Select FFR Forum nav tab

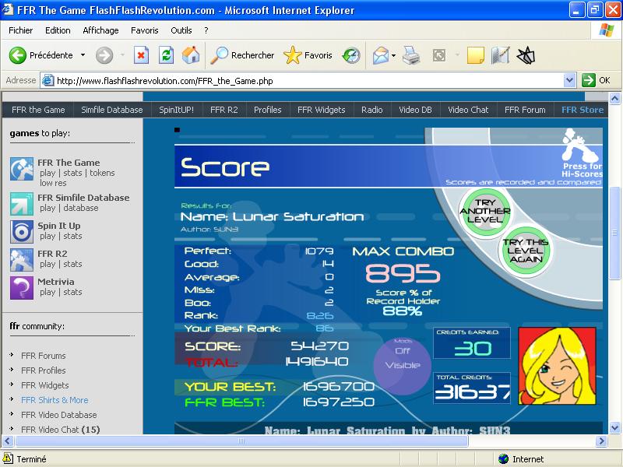coord(525,110)
